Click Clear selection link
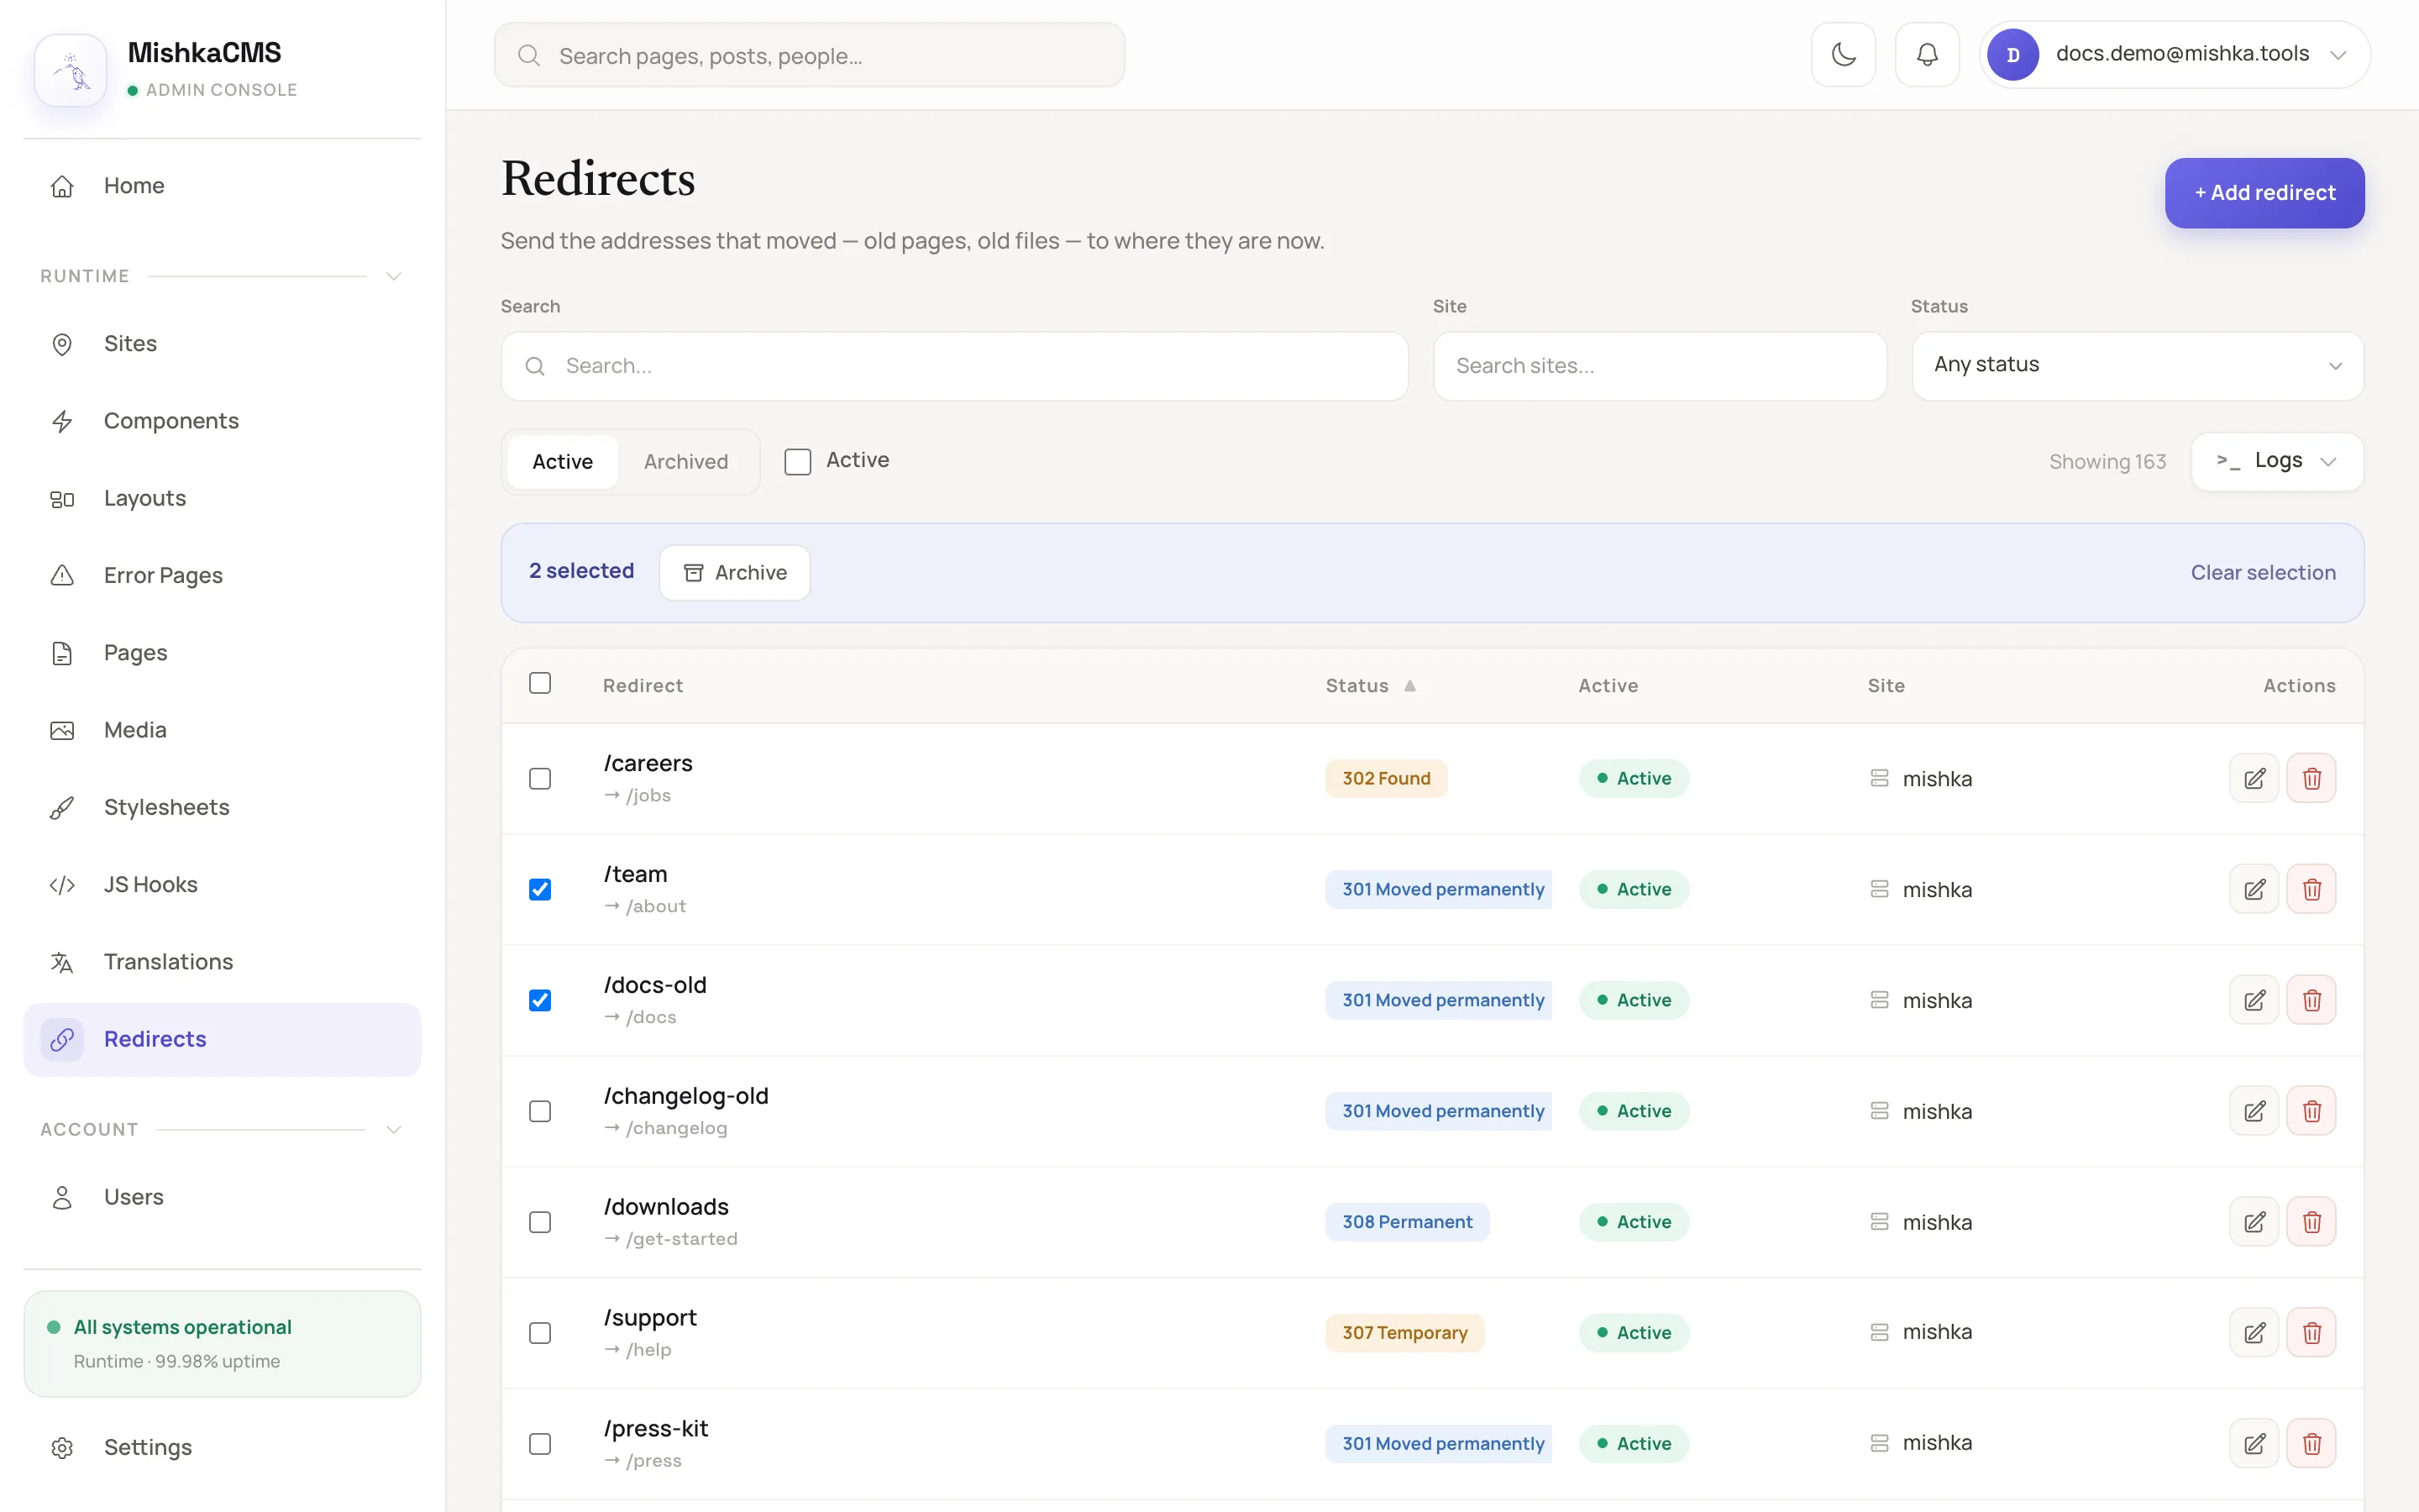Screen dimensions: 2419x1512 pos(2263,572)
